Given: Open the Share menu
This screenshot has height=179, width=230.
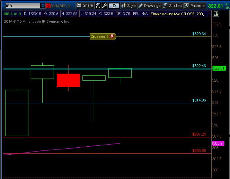Looking at the screenshot, I should click(x=85, y=6).
